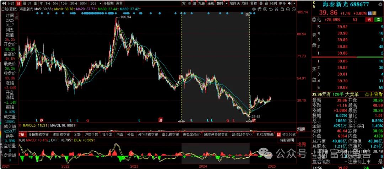Click the collapse-left arrow icon before 分时
Image resolution: width=384 pixels, height=169 pixels.
tap(3, 4)
